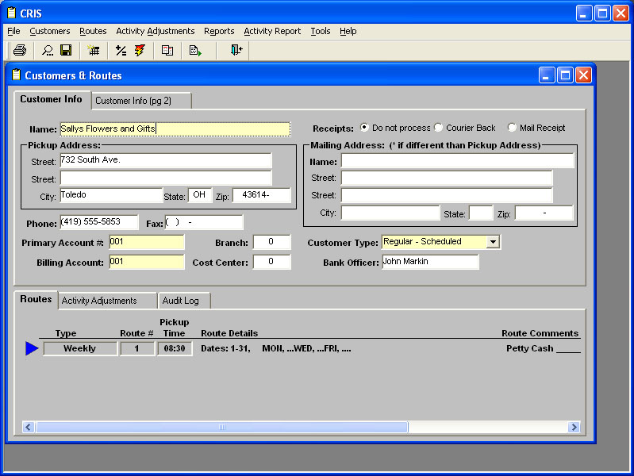This screenshot has width=634, height=476.
Task: Close the Customers & Routes window
Action: tap(583, 75)
